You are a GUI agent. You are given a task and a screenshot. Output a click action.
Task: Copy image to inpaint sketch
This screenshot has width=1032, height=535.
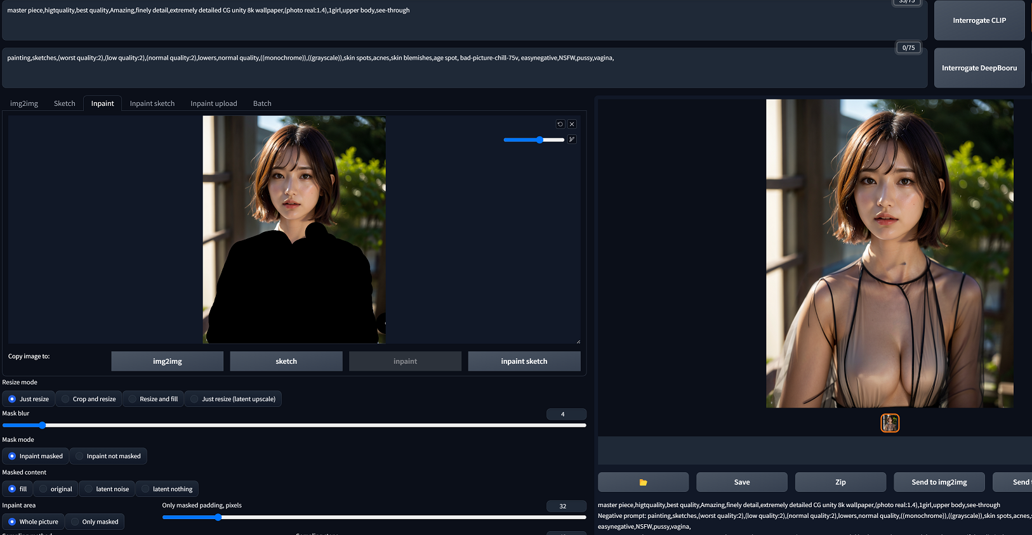point(524,361)
